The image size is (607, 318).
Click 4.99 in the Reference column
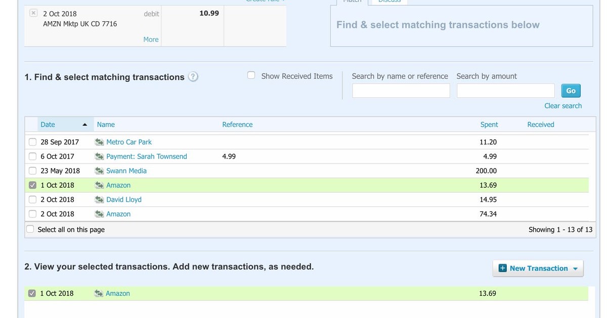(229, 156)
